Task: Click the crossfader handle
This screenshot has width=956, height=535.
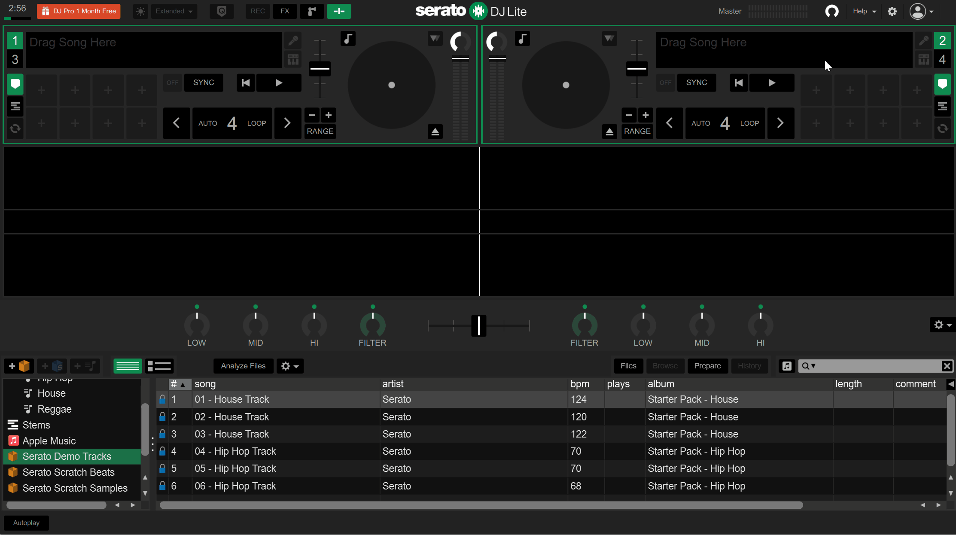Action: coord(479,325)
